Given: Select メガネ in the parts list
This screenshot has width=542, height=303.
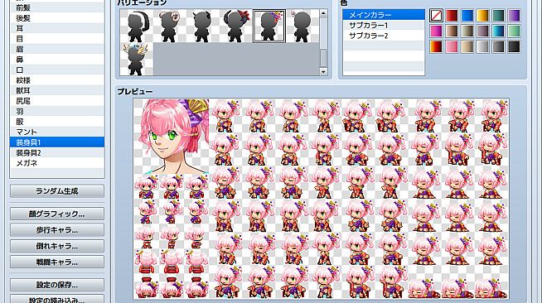Looking at the screenshot, I should tap(57, 163).
